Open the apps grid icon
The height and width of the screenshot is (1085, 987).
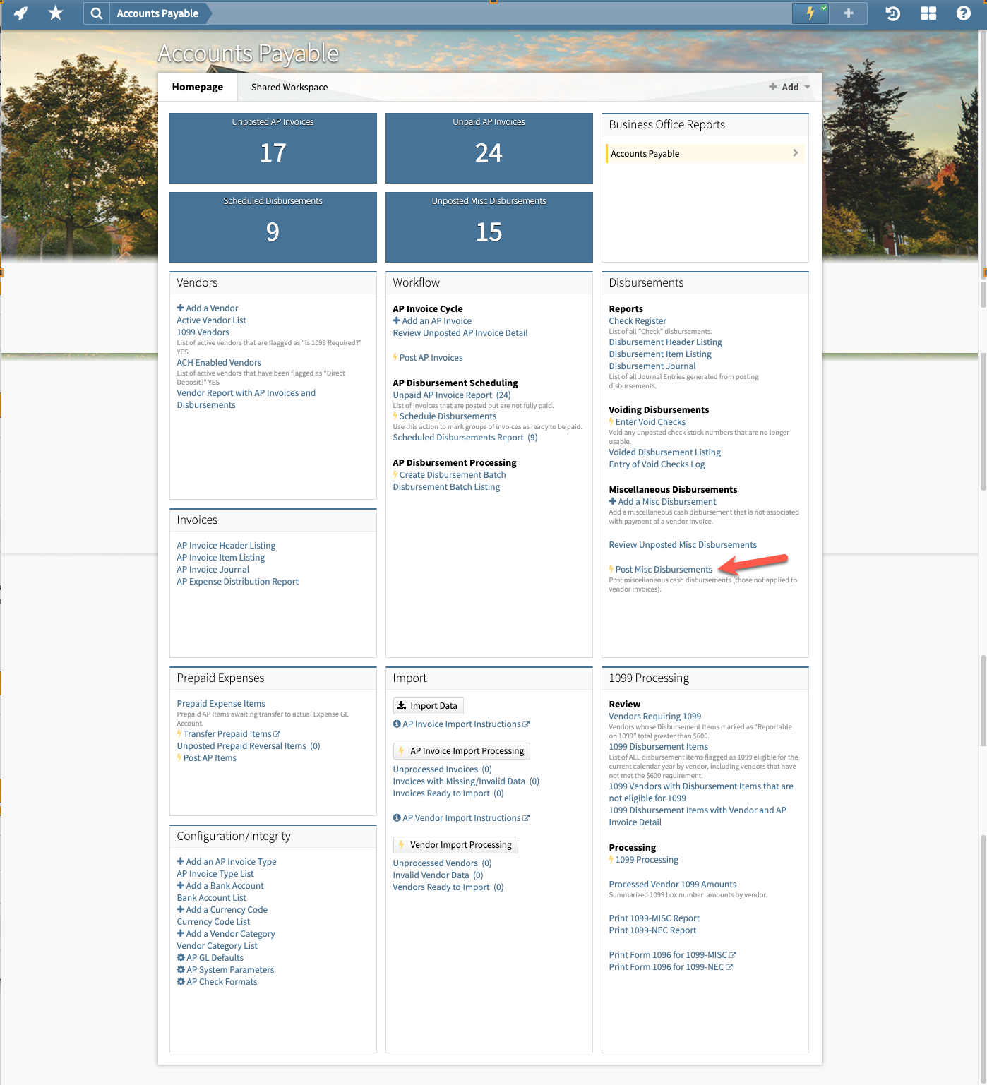pyautogui.click(x=928, y=13)
